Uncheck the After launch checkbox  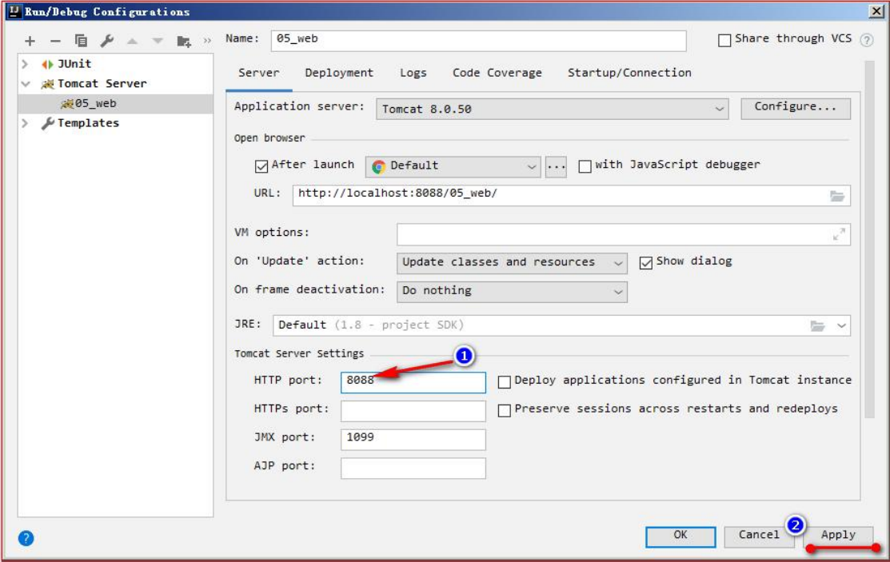pyautogui.click(x=261, y=166)
